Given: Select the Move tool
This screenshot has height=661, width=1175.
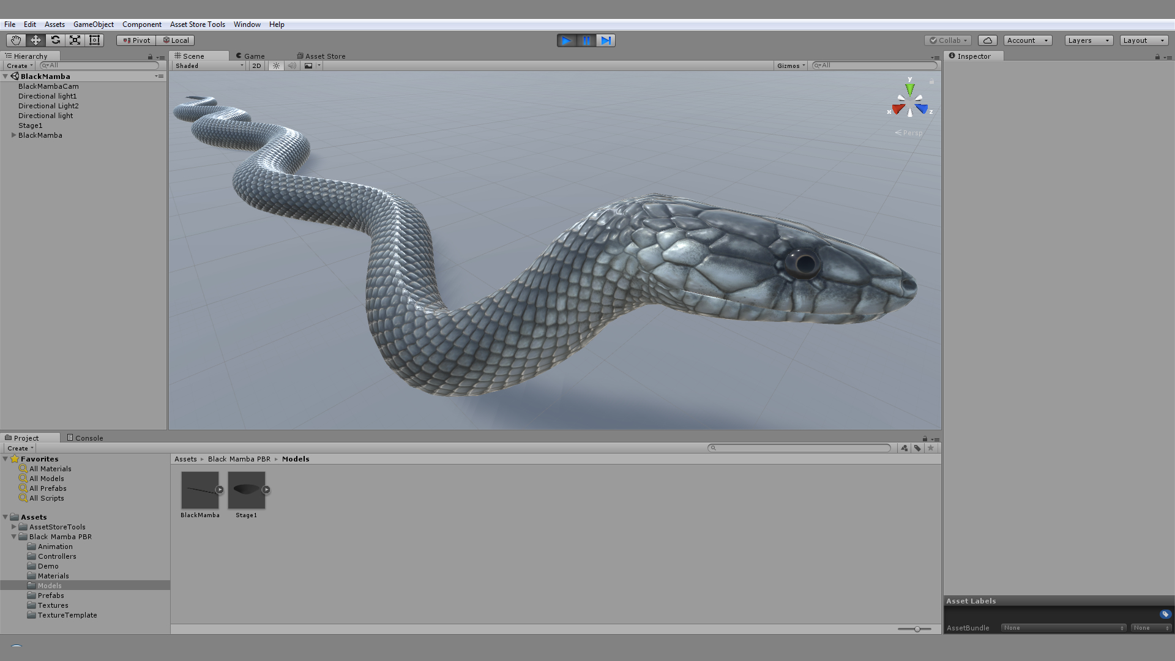Looking at the screenshot, I should click(35, 40).
